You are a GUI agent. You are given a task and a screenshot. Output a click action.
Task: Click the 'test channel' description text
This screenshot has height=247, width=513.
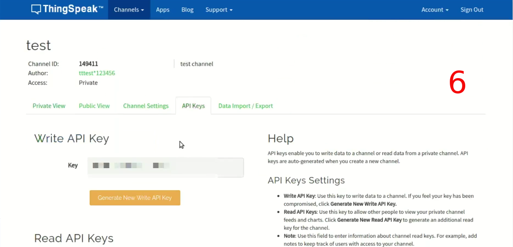[x=197, y=64]
